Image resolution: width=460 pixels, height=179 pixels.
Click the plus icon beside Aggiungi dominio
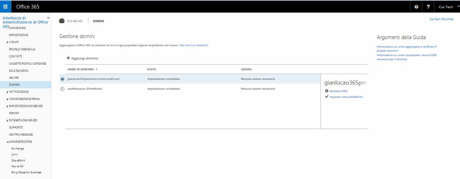(68, 58)
